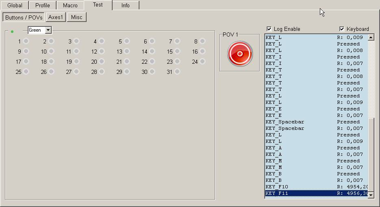Click the small green status dot

pos(12,31)
